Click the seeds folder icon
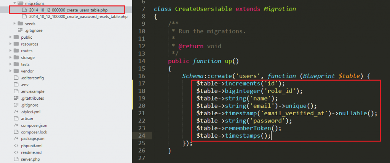 tap(20, 24)
